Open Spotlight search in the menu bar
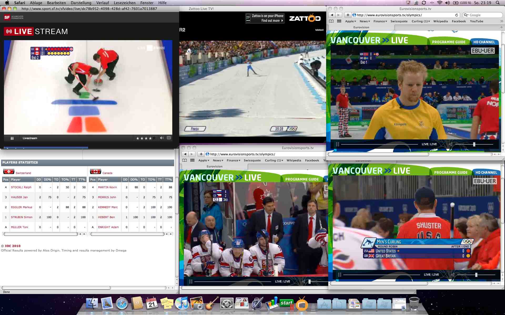The height and width of the screenshot is (315, 505). (498, 3)
